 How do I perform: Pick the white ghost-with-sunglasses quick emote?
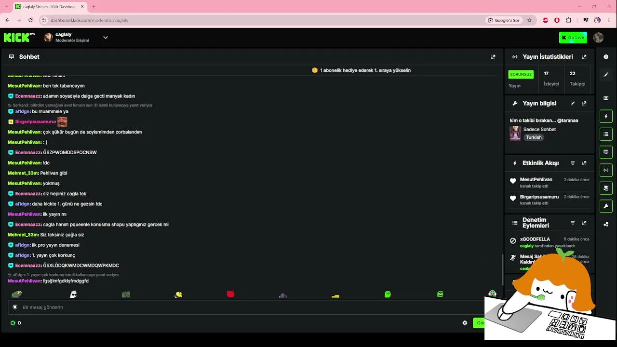pos(73,294)
